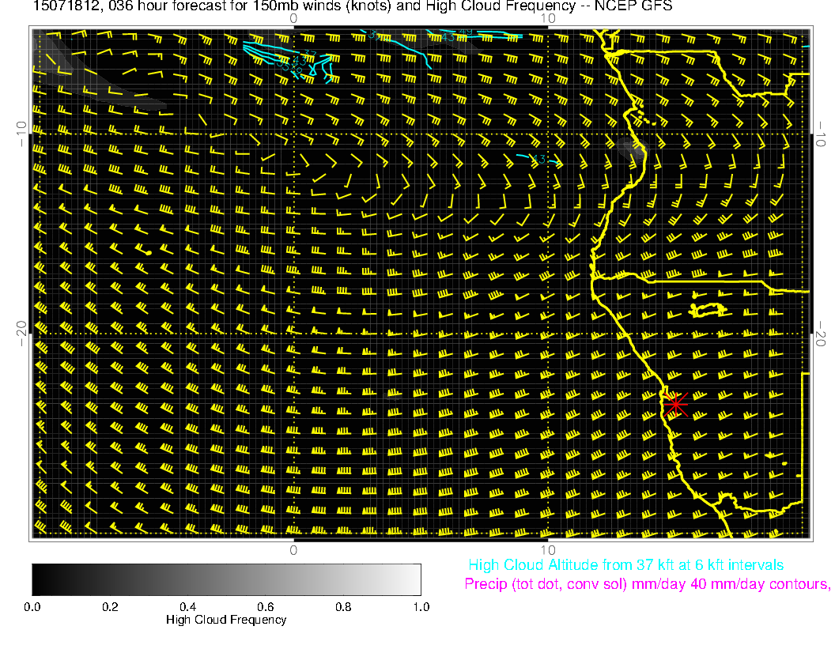835x645 pixels.
Task: Click the "High Cloud Frequency" colorbar caption
Action: click(x=226, y=620)
